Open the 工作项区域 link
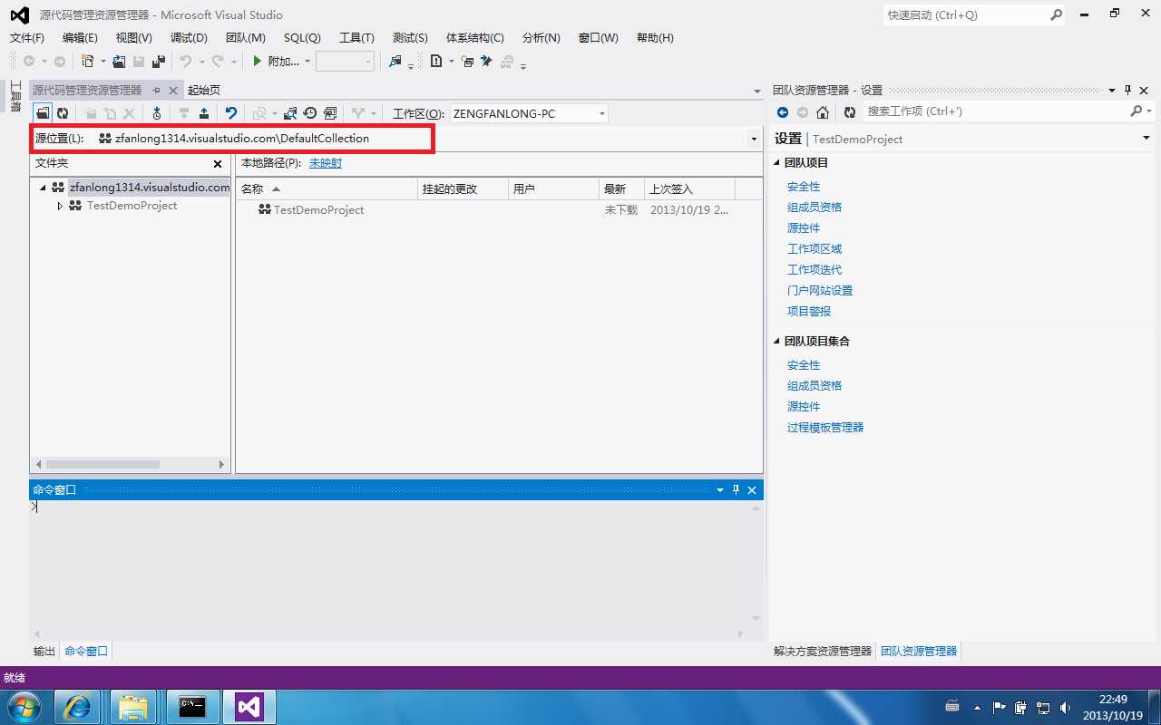The width and height of the screenshot is (1161, 725). (815, 249)
